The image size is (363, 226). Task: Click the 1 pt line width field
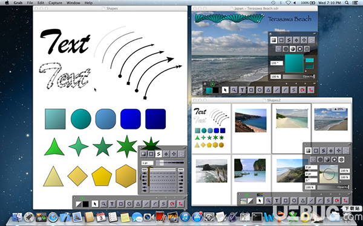(148, 163)
